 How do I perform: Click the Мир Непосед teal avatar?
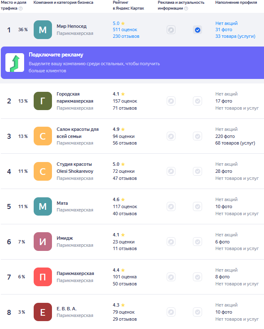[x=43, y=30]
